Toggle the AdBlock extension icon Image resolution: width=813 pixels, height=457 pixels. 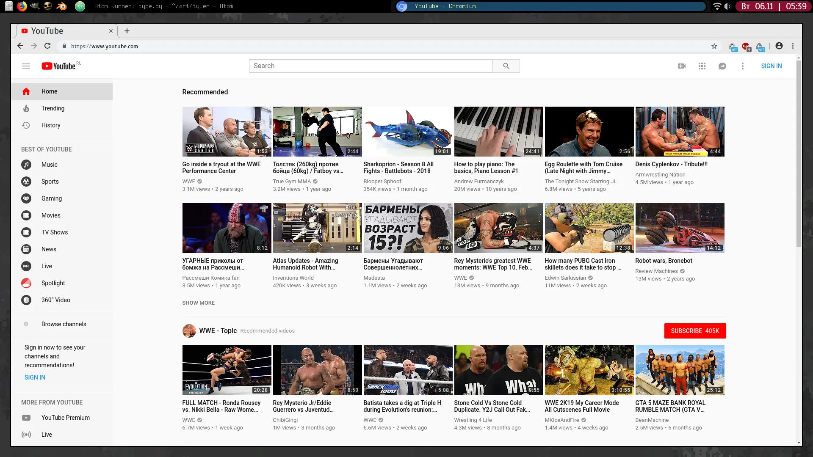tap(746, 47)
